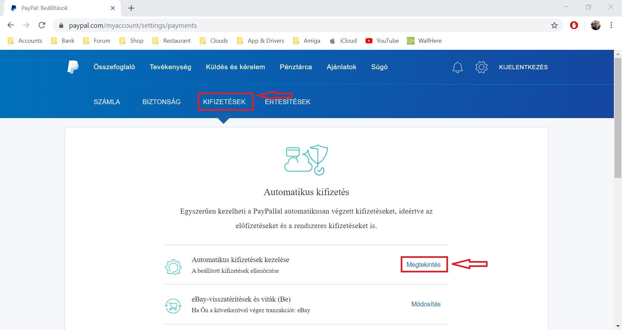Open the Amiga bookmark folder
The width and height of the screenshot is (622, 330).
307,41
